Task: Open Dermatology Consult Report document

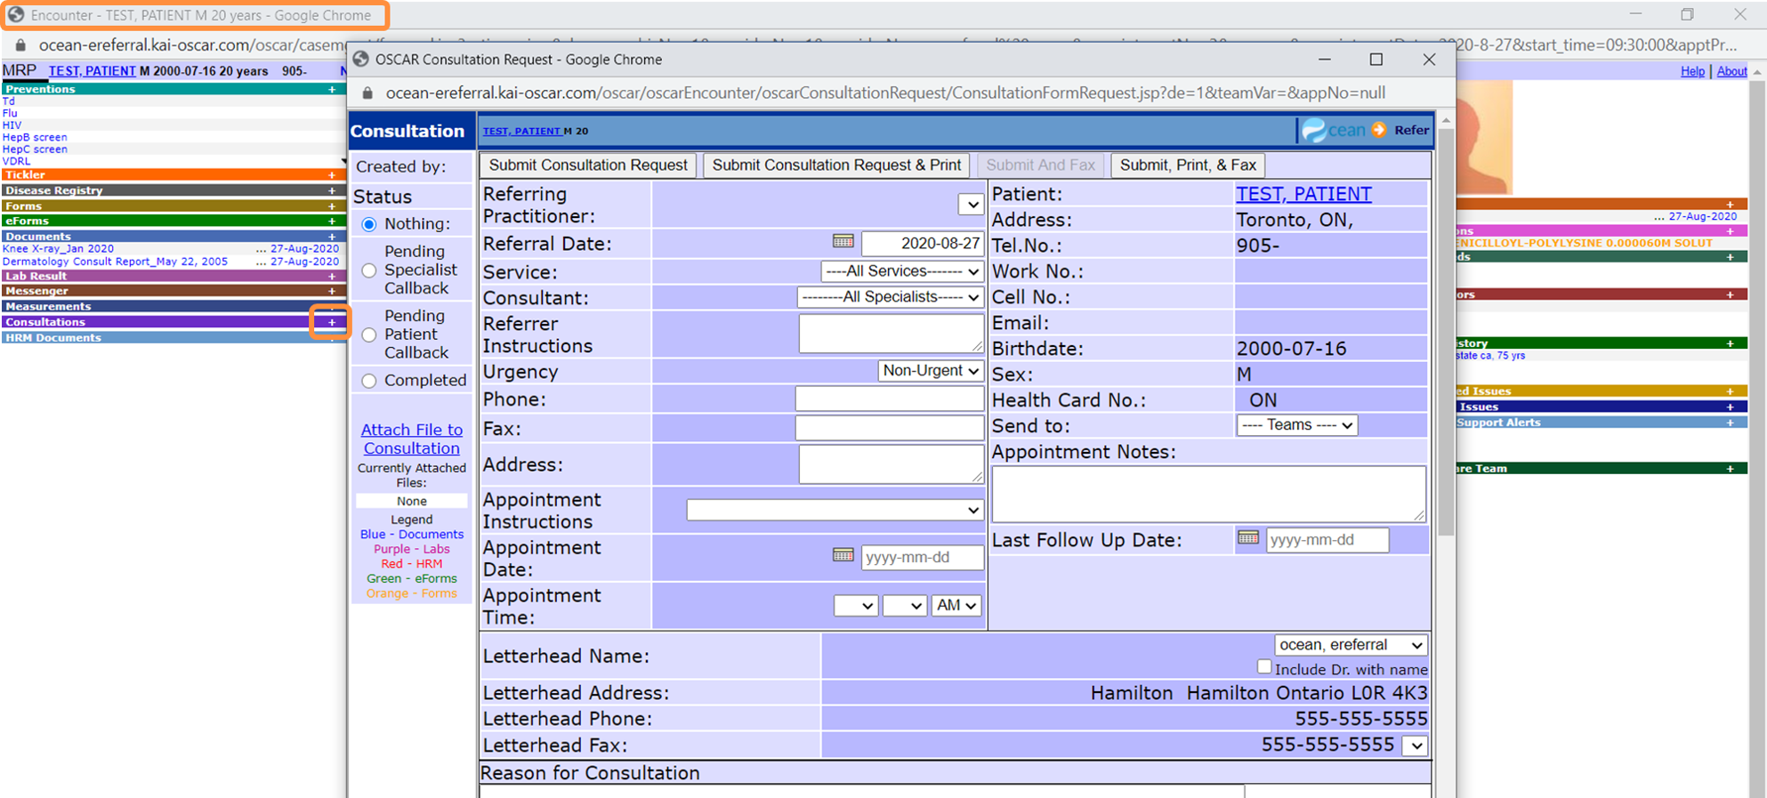Action: 115,262
